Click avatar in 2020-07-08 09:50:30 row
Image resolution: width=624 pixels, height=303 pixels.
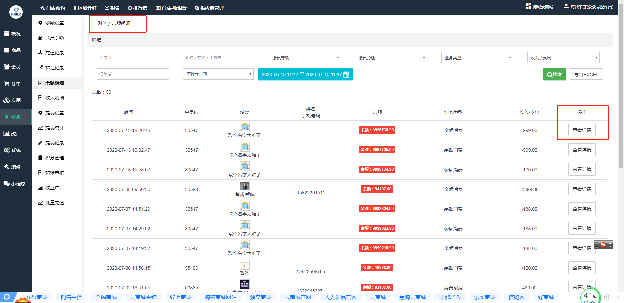click(245, 186)
